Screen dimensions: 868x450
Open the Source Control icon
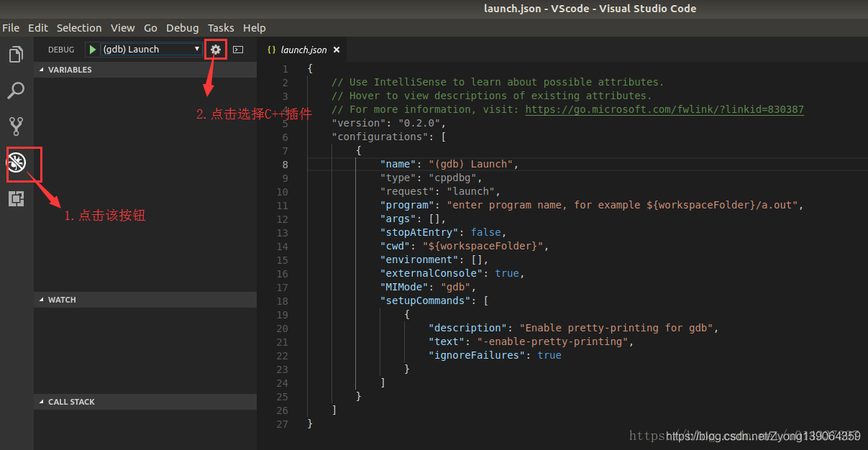click(16, 126)
